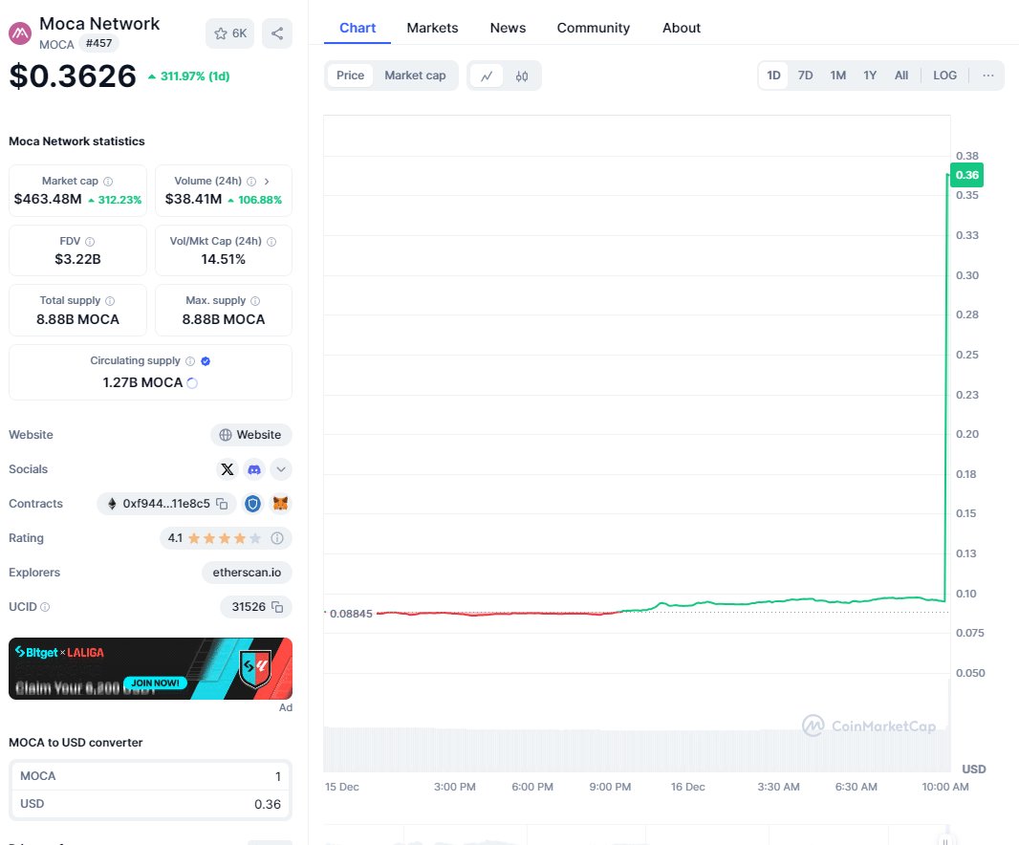Open FDV info icon
Image resolution: width=1019 pixels, height=845 pixels.
point(90,242)
